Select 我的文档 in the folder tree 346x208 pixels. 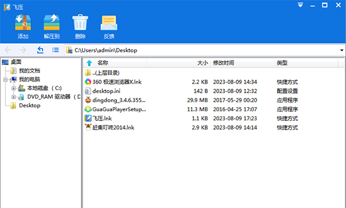tap(29, 71)
